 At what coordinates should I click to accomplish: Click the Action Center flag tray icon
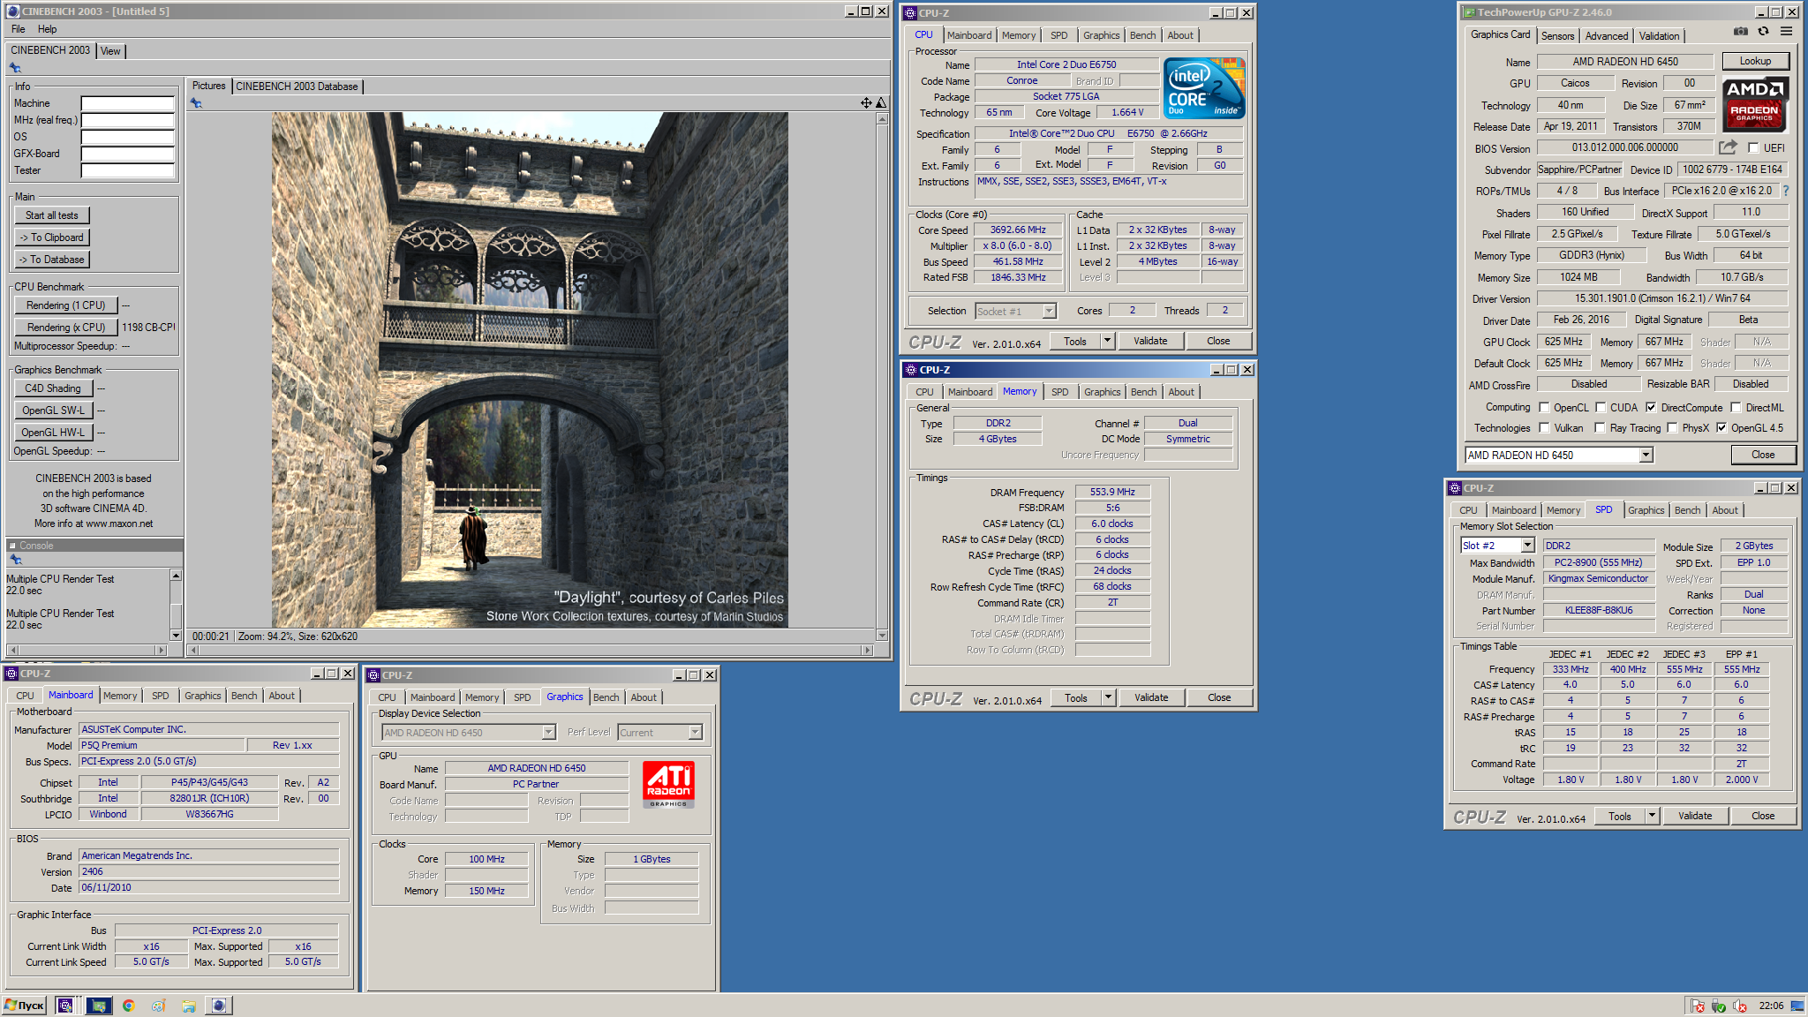1697,1006
